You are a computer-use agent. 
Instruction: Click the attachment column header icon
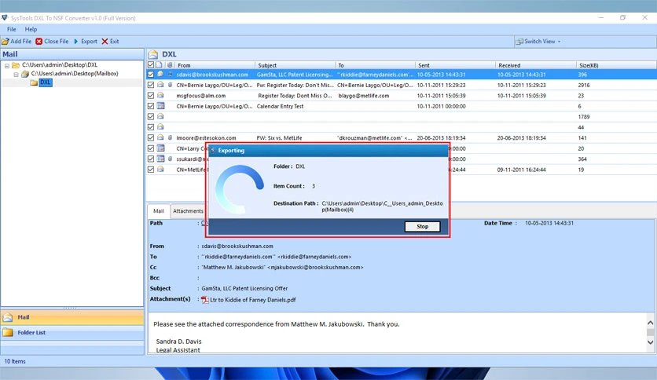pyautogui.click(x=170, y=65)
